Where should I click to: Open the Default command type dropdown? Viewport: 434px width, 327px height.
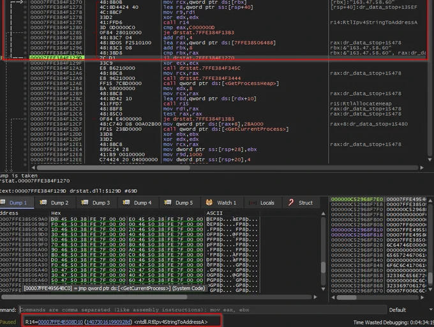tap(410, 310)
